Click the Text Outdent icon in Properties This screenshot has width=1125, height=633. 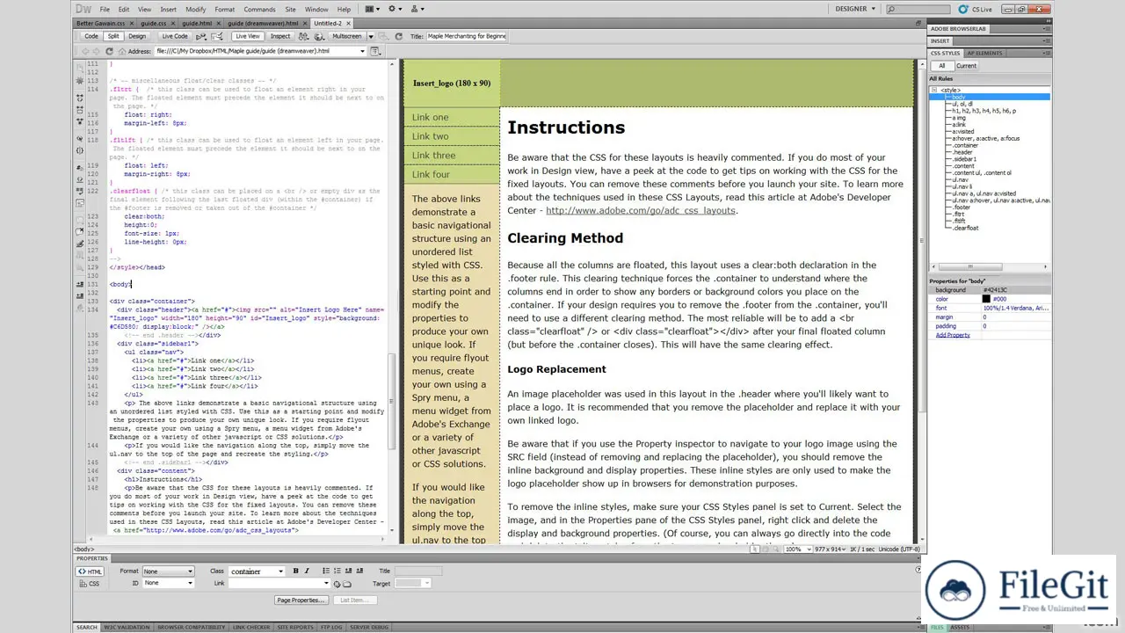click(348, 571)
